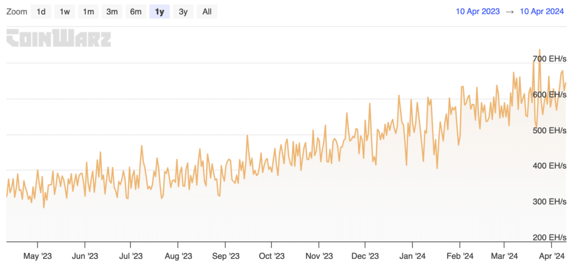Click the 700 EH/s y-axis label
The width and height of the screenshot is (573, 271).
pos(548,59)
